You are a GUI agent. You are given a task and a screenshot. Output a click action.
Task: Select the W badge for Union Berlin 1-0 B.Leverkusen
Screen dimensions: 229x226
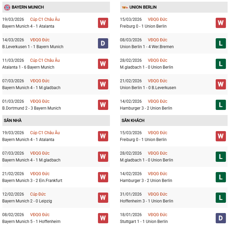(221, 84)
